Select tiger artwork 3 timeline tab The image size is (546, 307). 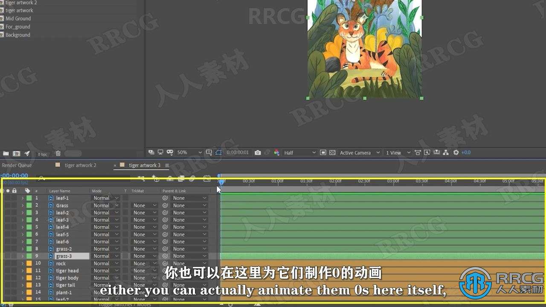(145, 165)
